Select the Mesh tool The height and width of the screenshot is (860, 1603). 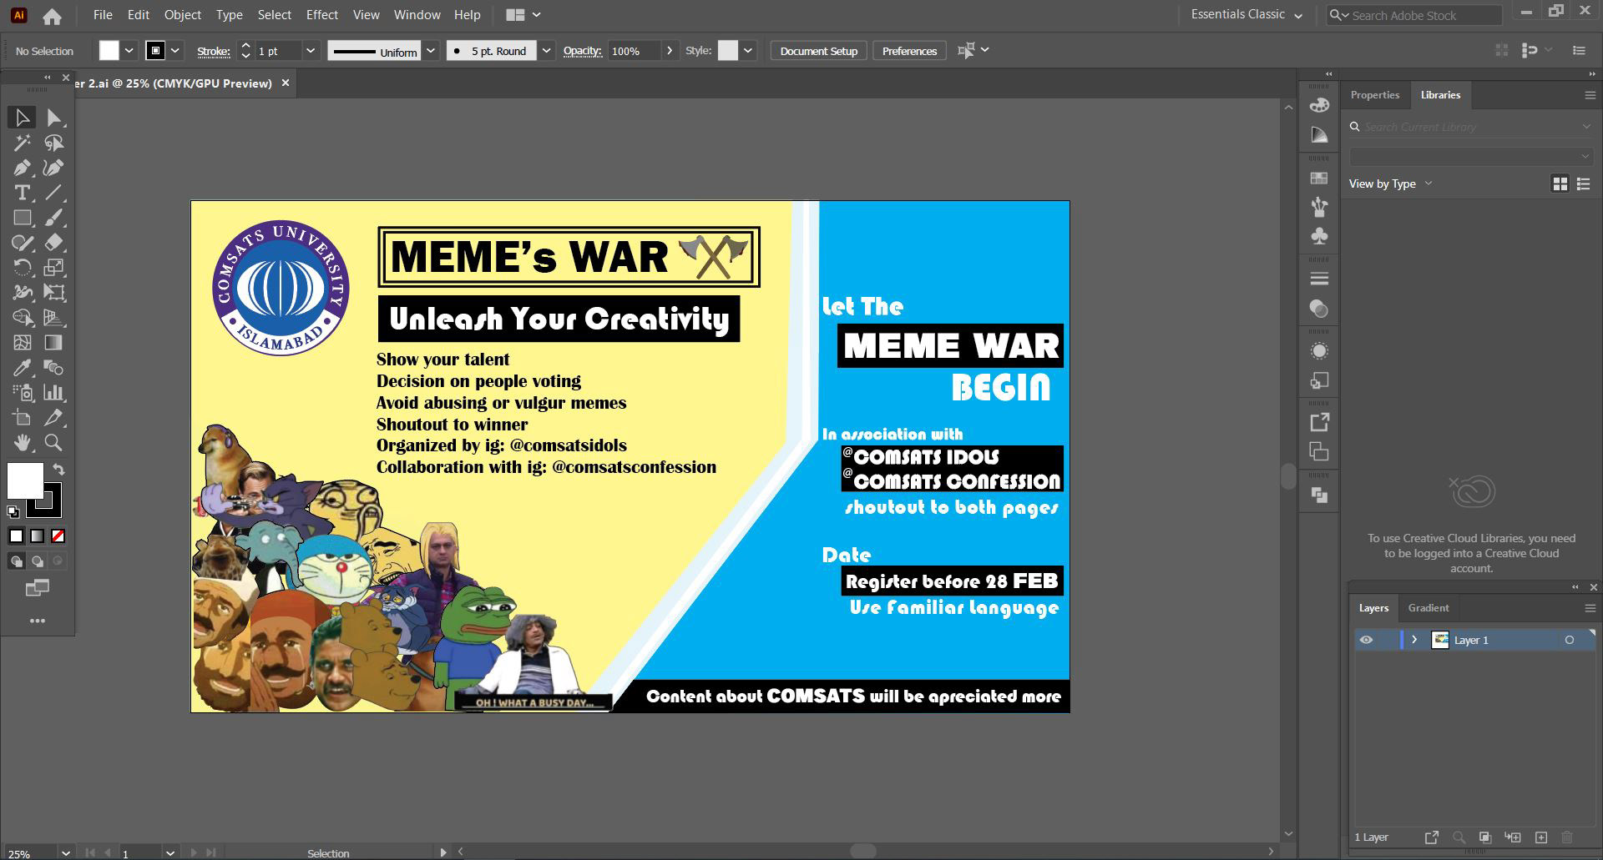23,343
